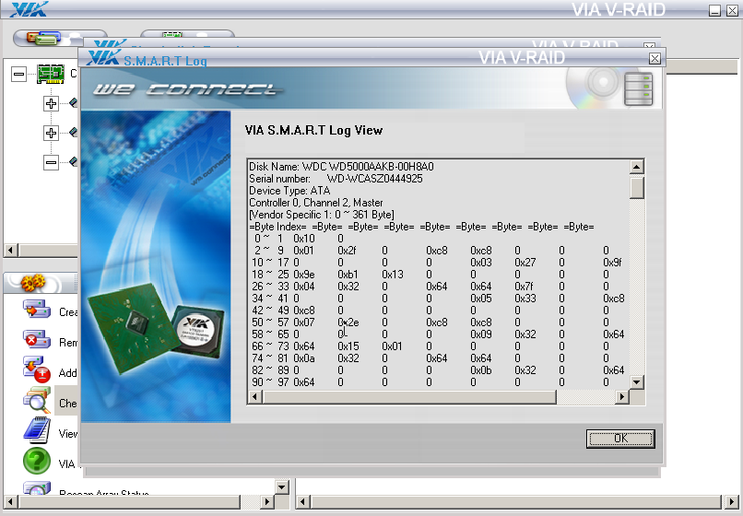Click the VIA logo in S.M.A.R.T Log title
The width and height of the screenshot is (743, 516).
[103, 58]
